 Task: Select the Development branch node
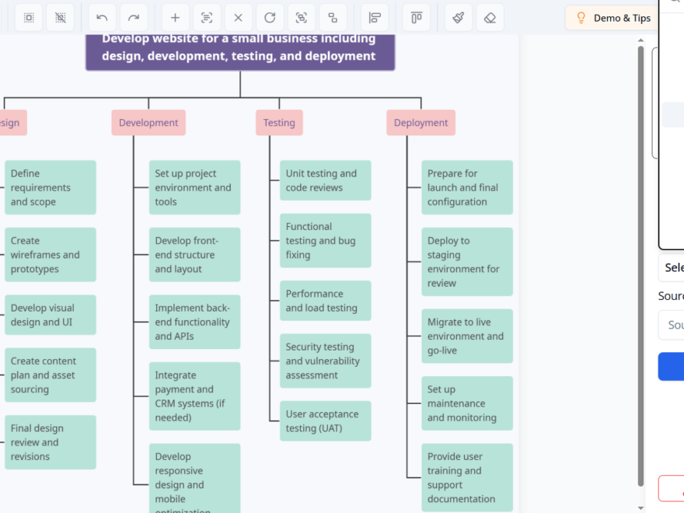click(148, 122)
